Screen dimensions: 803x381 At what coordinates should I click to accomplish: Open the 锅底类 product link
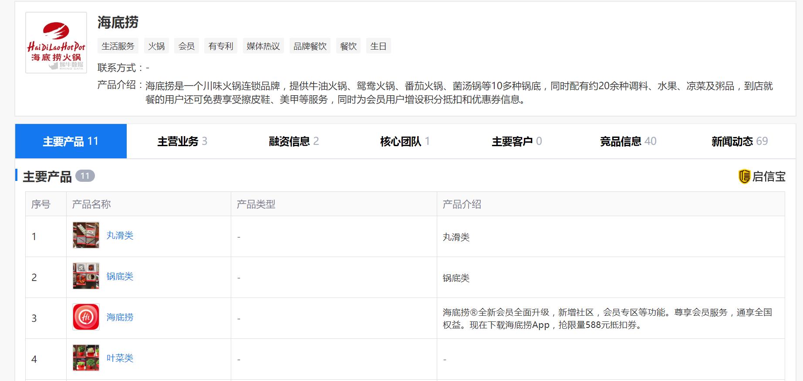tap(120, 277)
